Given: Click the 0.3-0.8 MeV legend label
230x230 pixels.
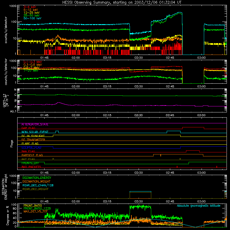Looking at the screenshot, I should coord(32,65).
